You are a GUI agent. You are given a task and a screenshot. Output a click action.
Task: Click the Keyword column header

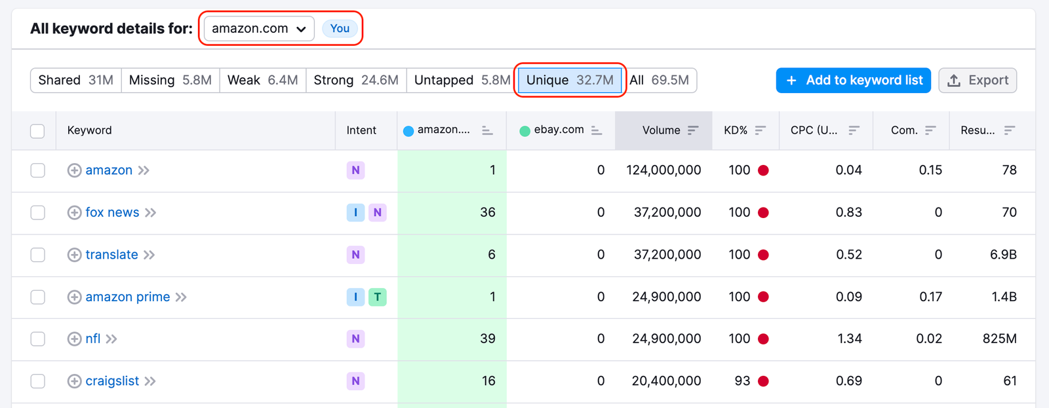[90, 130]
